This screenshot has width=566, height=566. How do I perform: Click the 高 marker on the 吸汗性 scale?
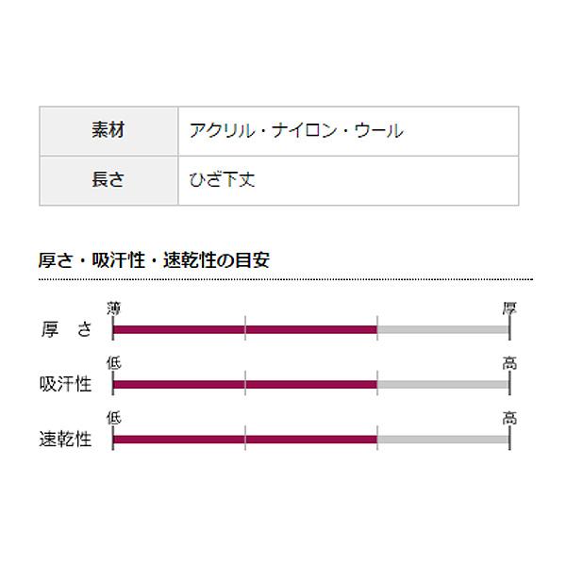click(x=509, y=363)
